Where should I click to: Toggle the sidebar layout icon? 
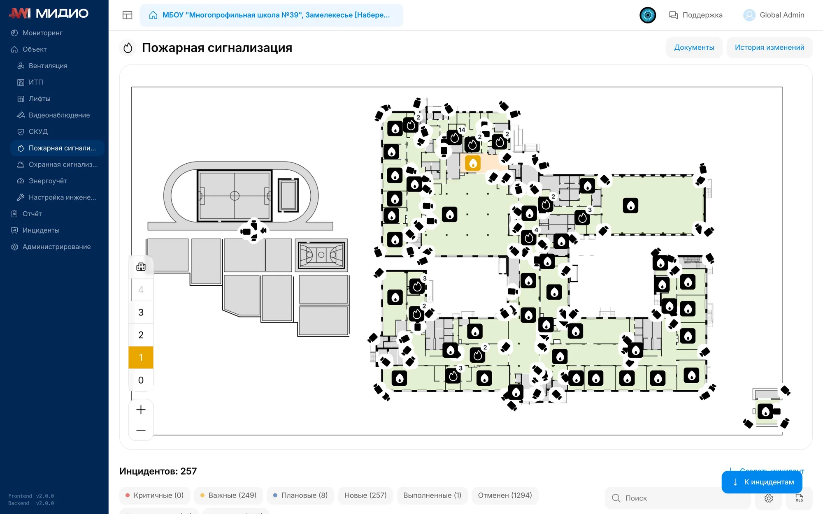tap(128, 15)
